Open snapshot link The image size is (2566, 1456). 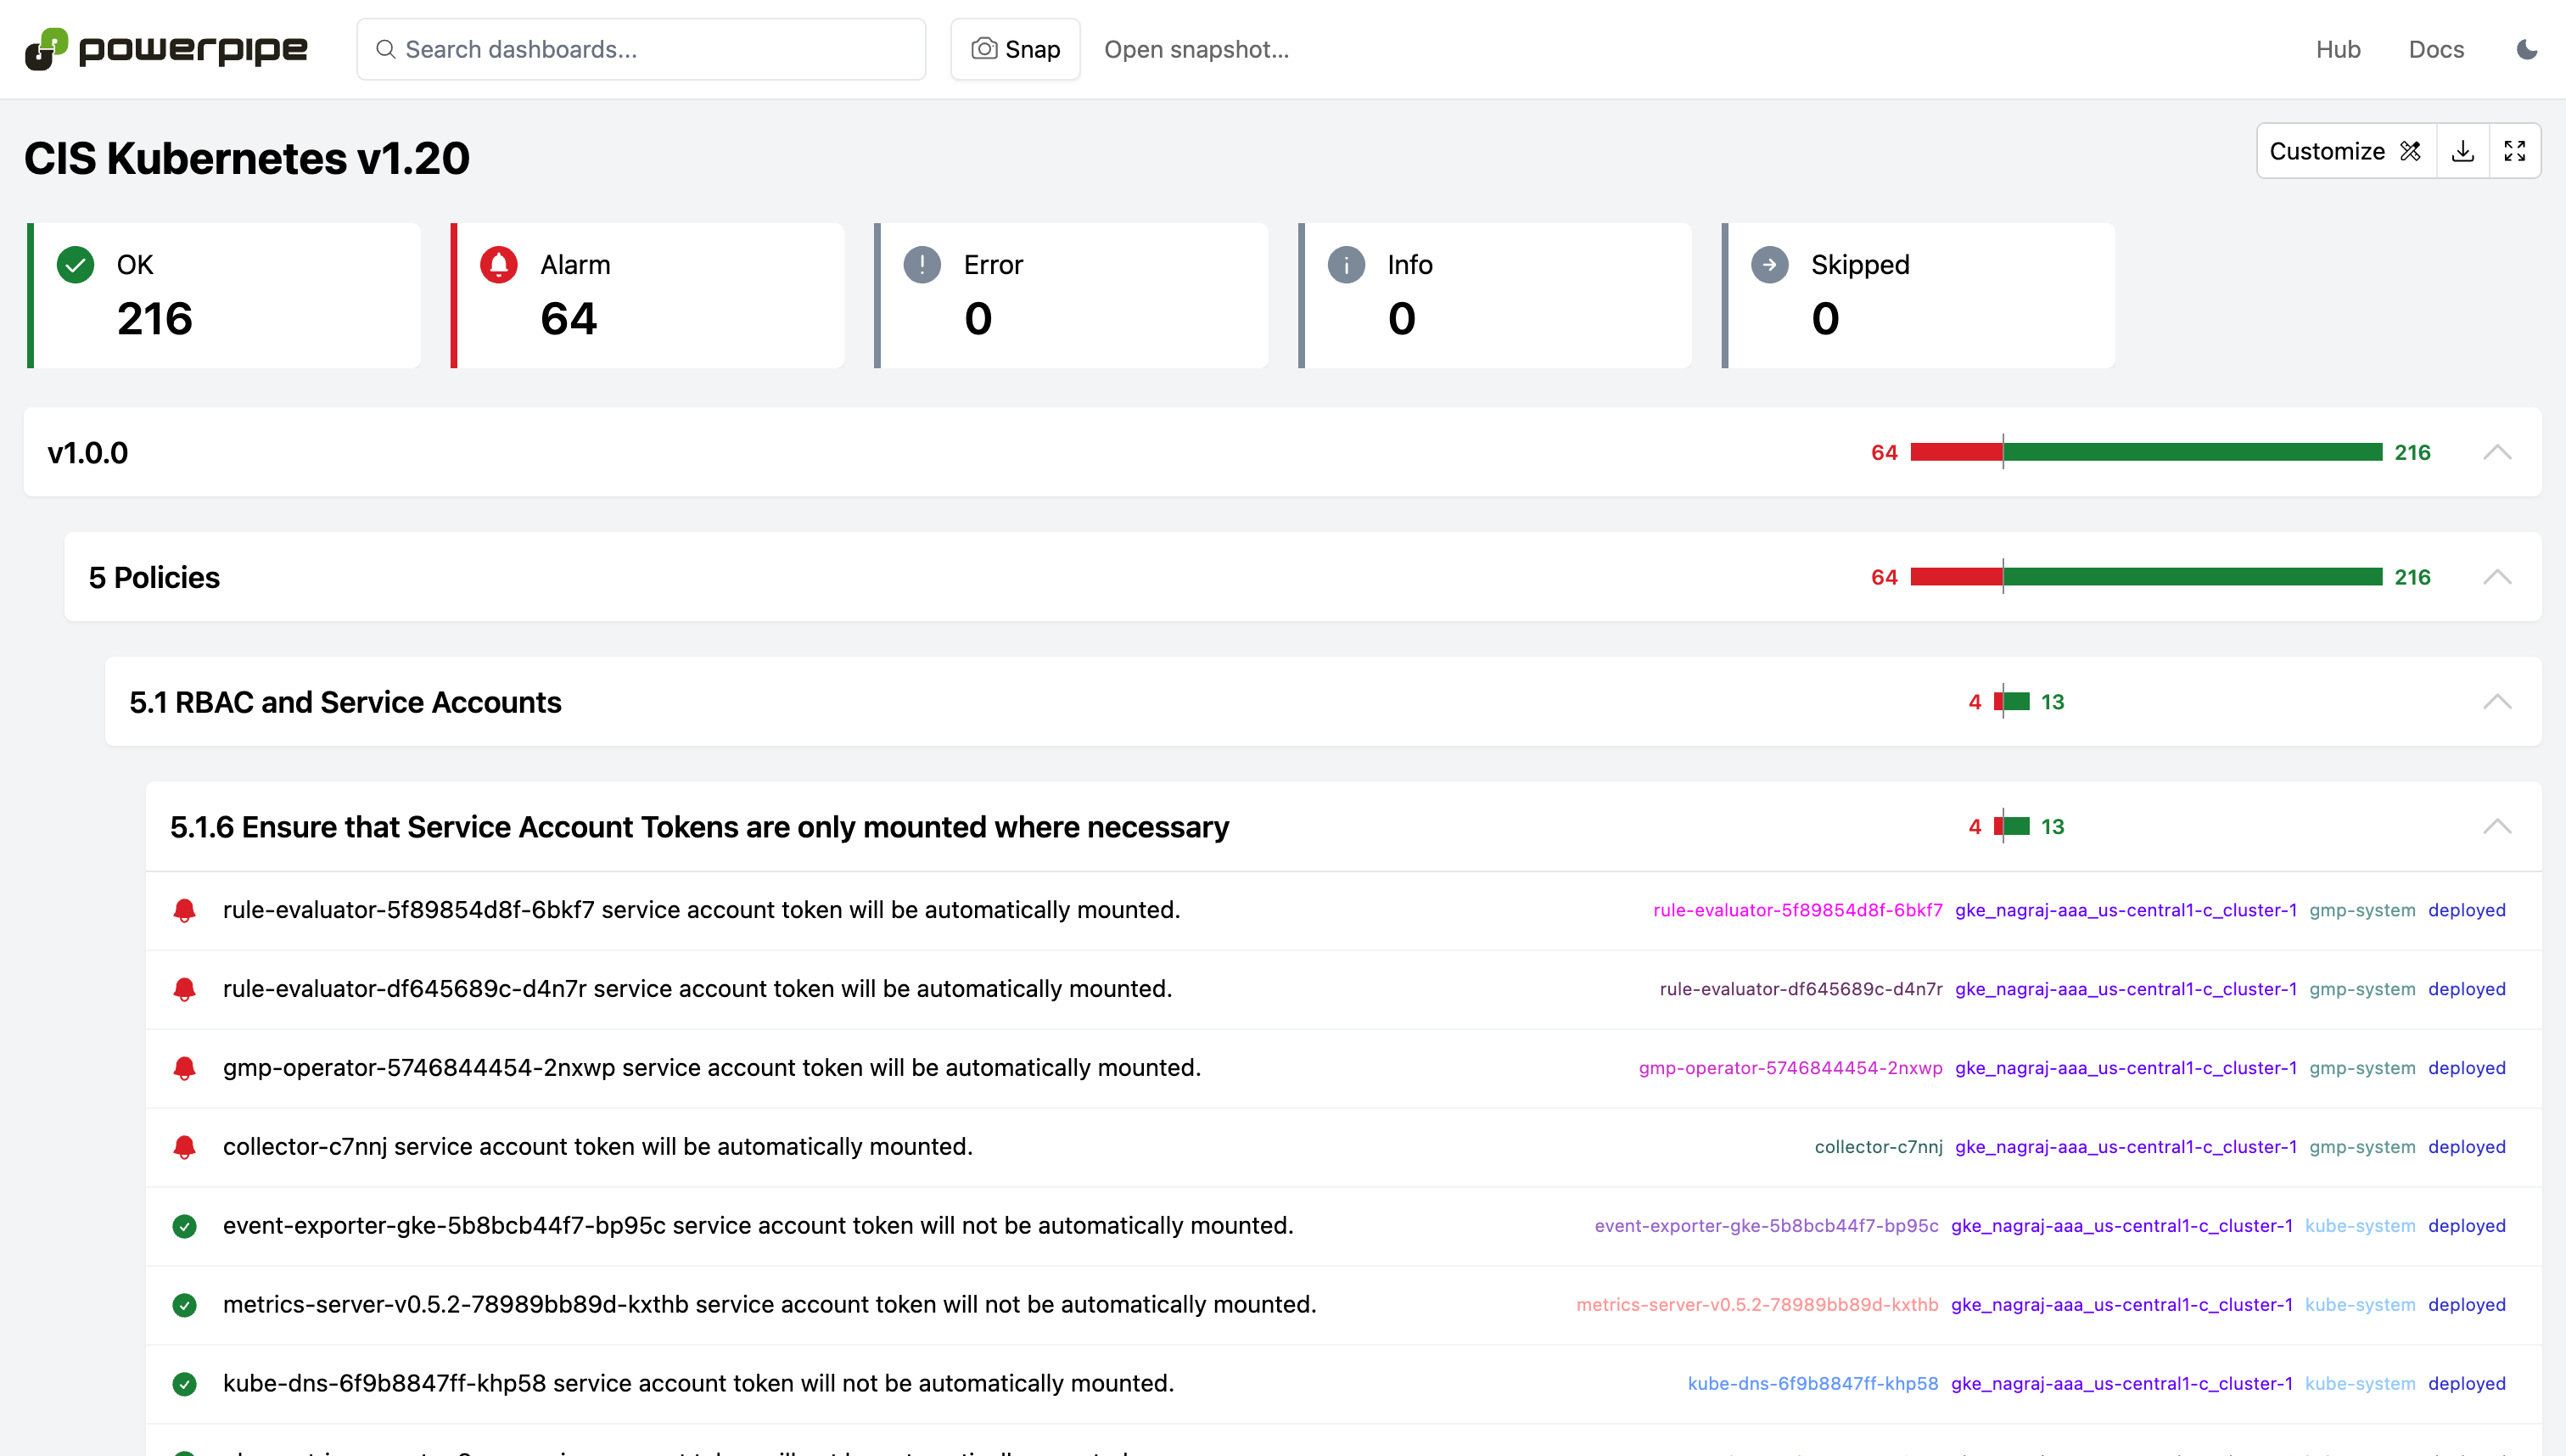coord(1196,49)
